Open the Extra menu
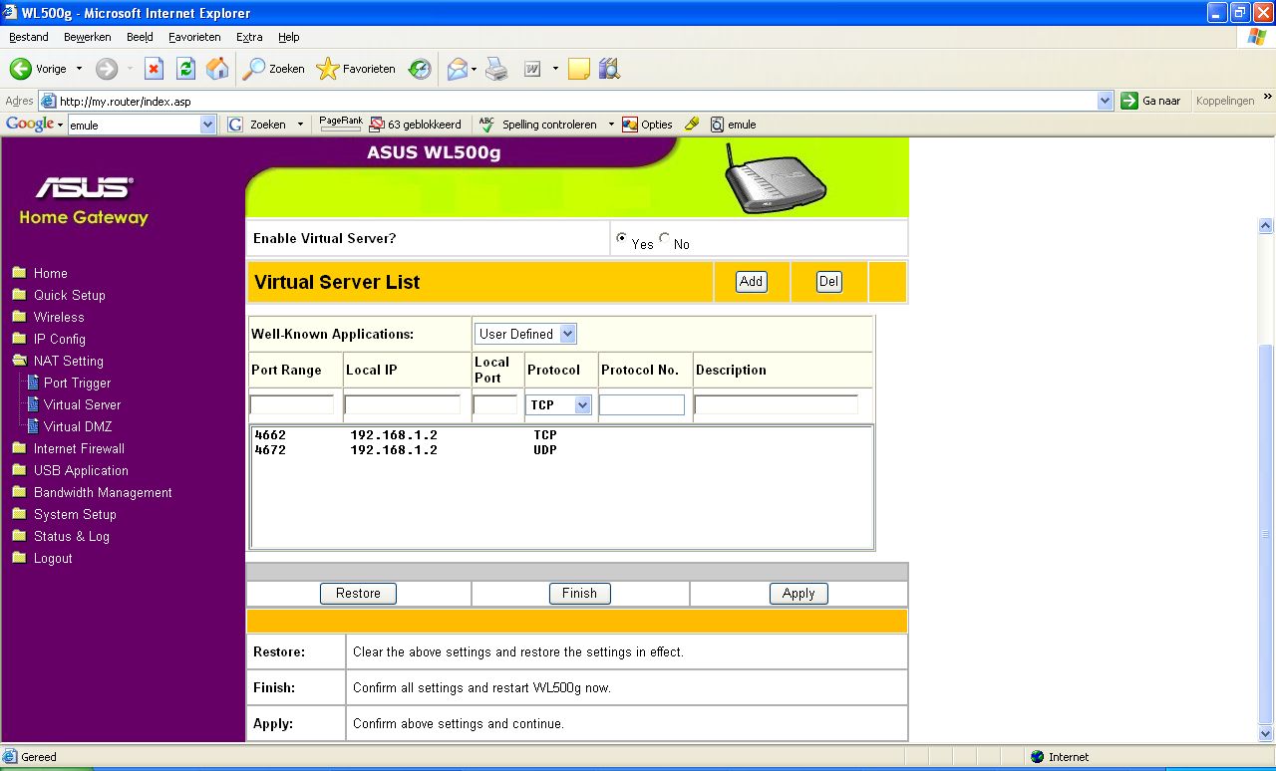The height and width of the screenshot is (771, 1276). (249, 37)
